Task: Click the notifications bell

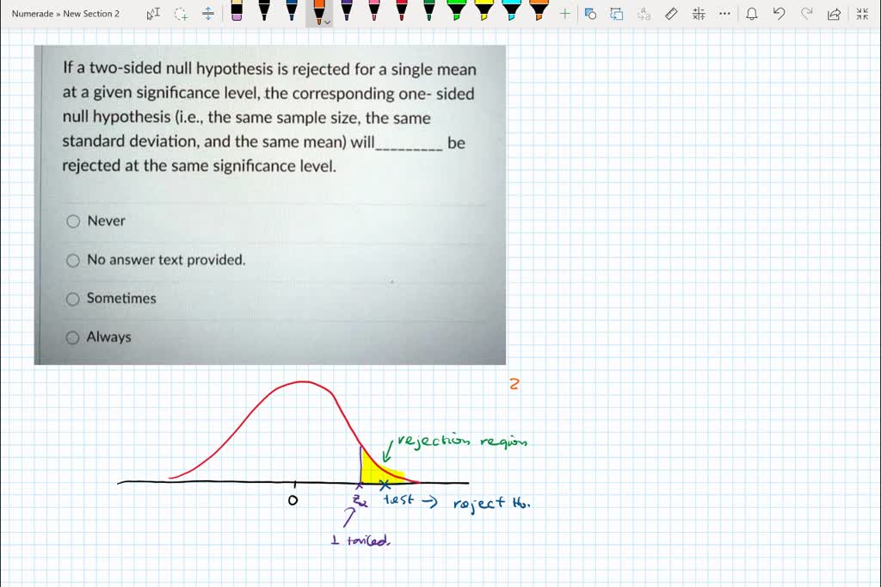Action: point(750,13)
